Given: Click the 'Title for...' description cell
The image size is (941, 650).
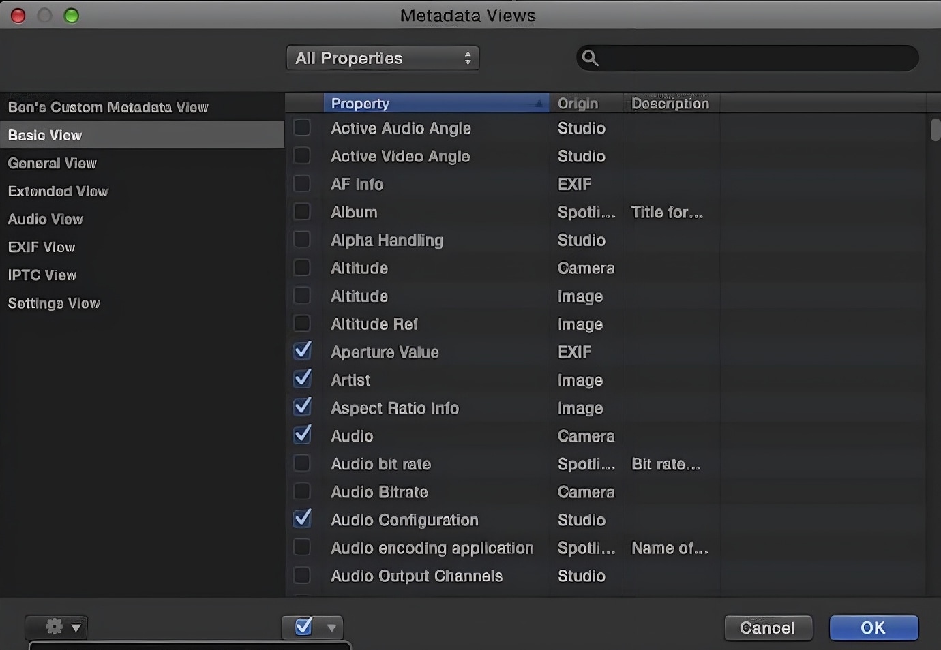Looking at the screenshot, I should (667, 212).
